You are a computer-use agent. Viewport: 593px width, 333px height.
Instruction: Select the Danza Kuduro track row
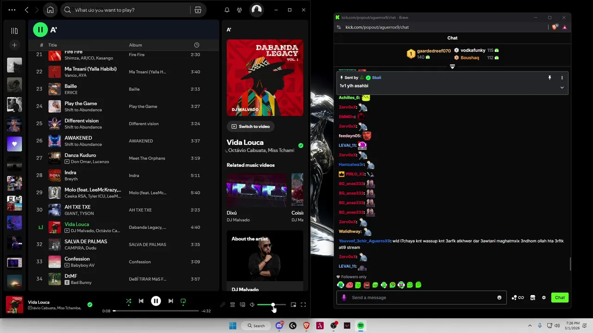[124, 158]
